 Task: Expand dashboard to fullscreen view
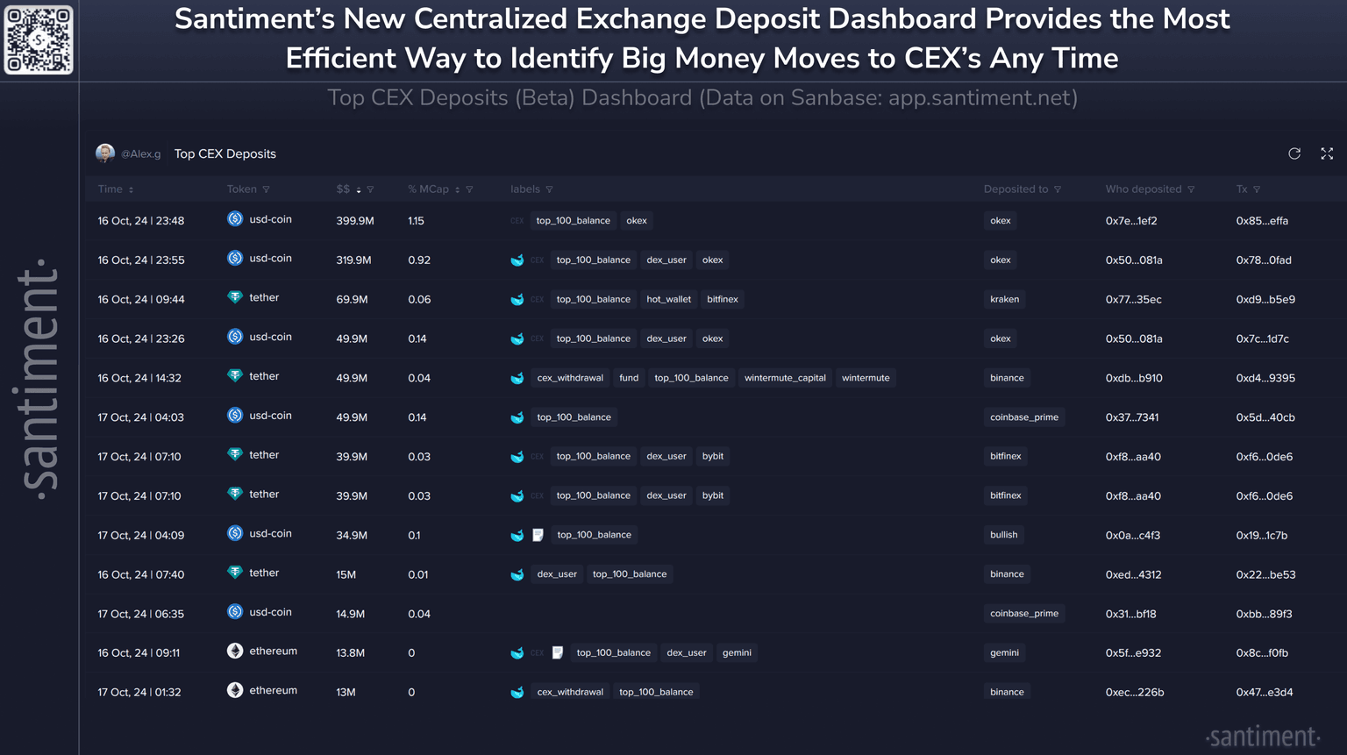point(1327,153)
